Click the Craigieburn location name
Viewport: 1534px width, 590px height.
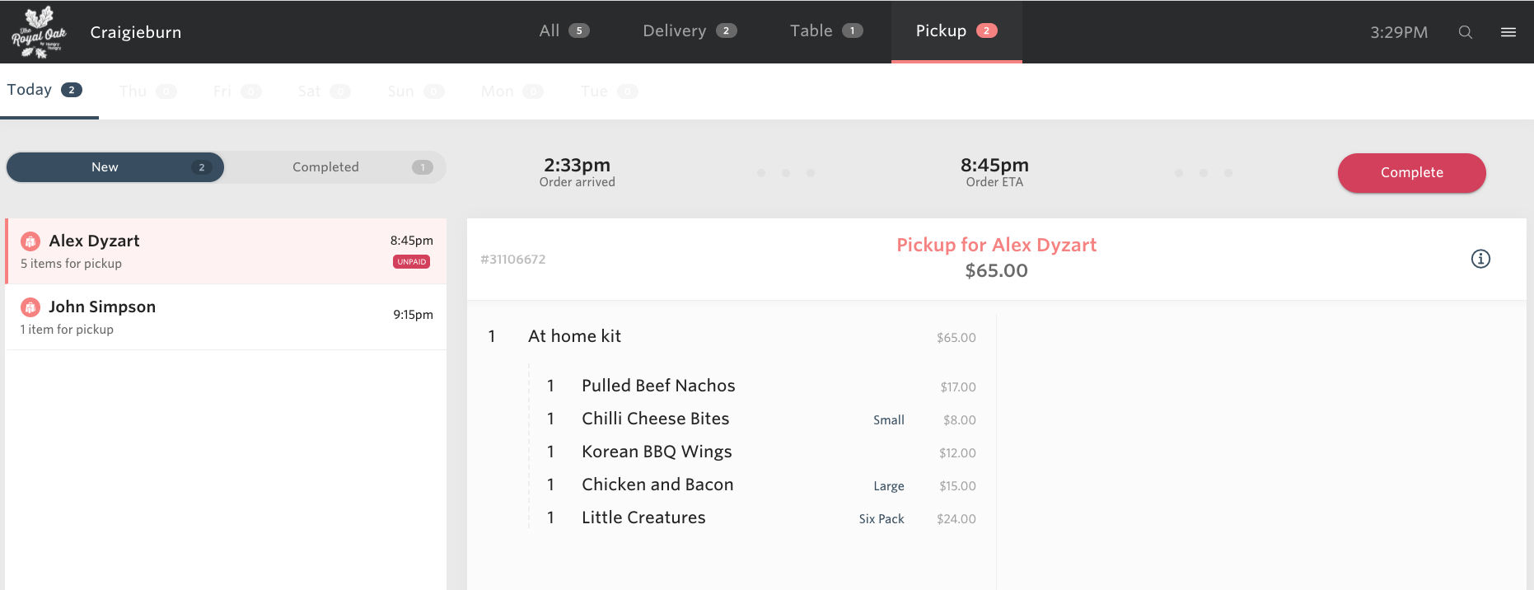tap(136, 32)
